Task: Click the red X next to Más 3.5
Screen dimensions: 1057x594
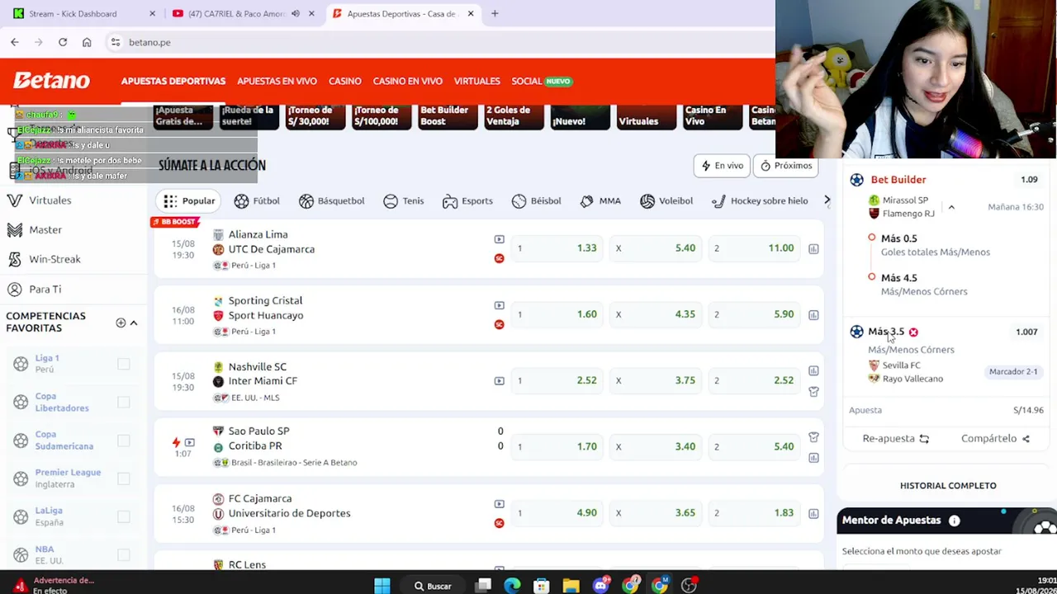Action: [913, 332]
